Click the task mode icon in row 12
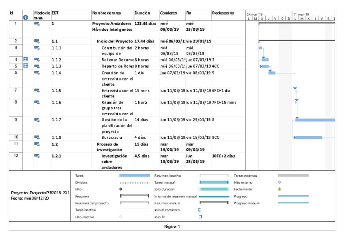The height and width of the screenshot is (241, 344). [37, 156]
